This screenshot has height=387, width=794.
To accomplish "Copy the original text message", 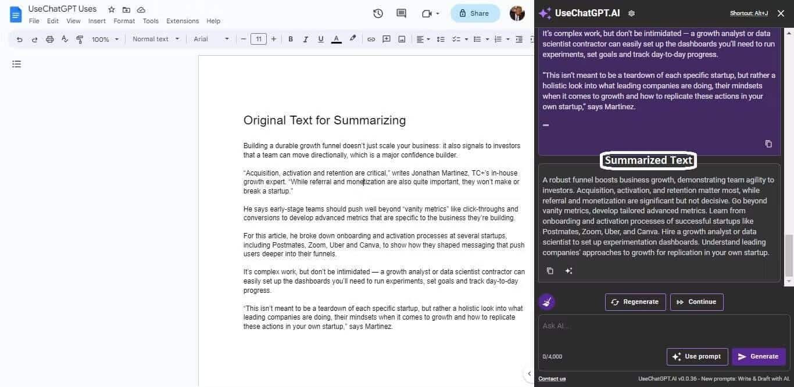I will [768, 144].
